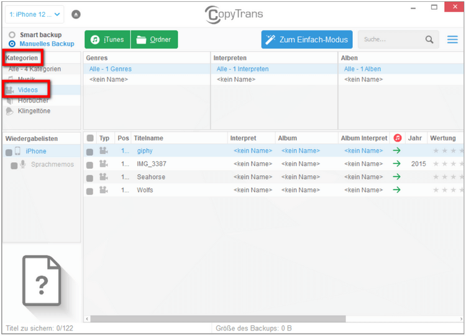
Task: Sort by Jahr column header
Action: click(x=416, y=138)
